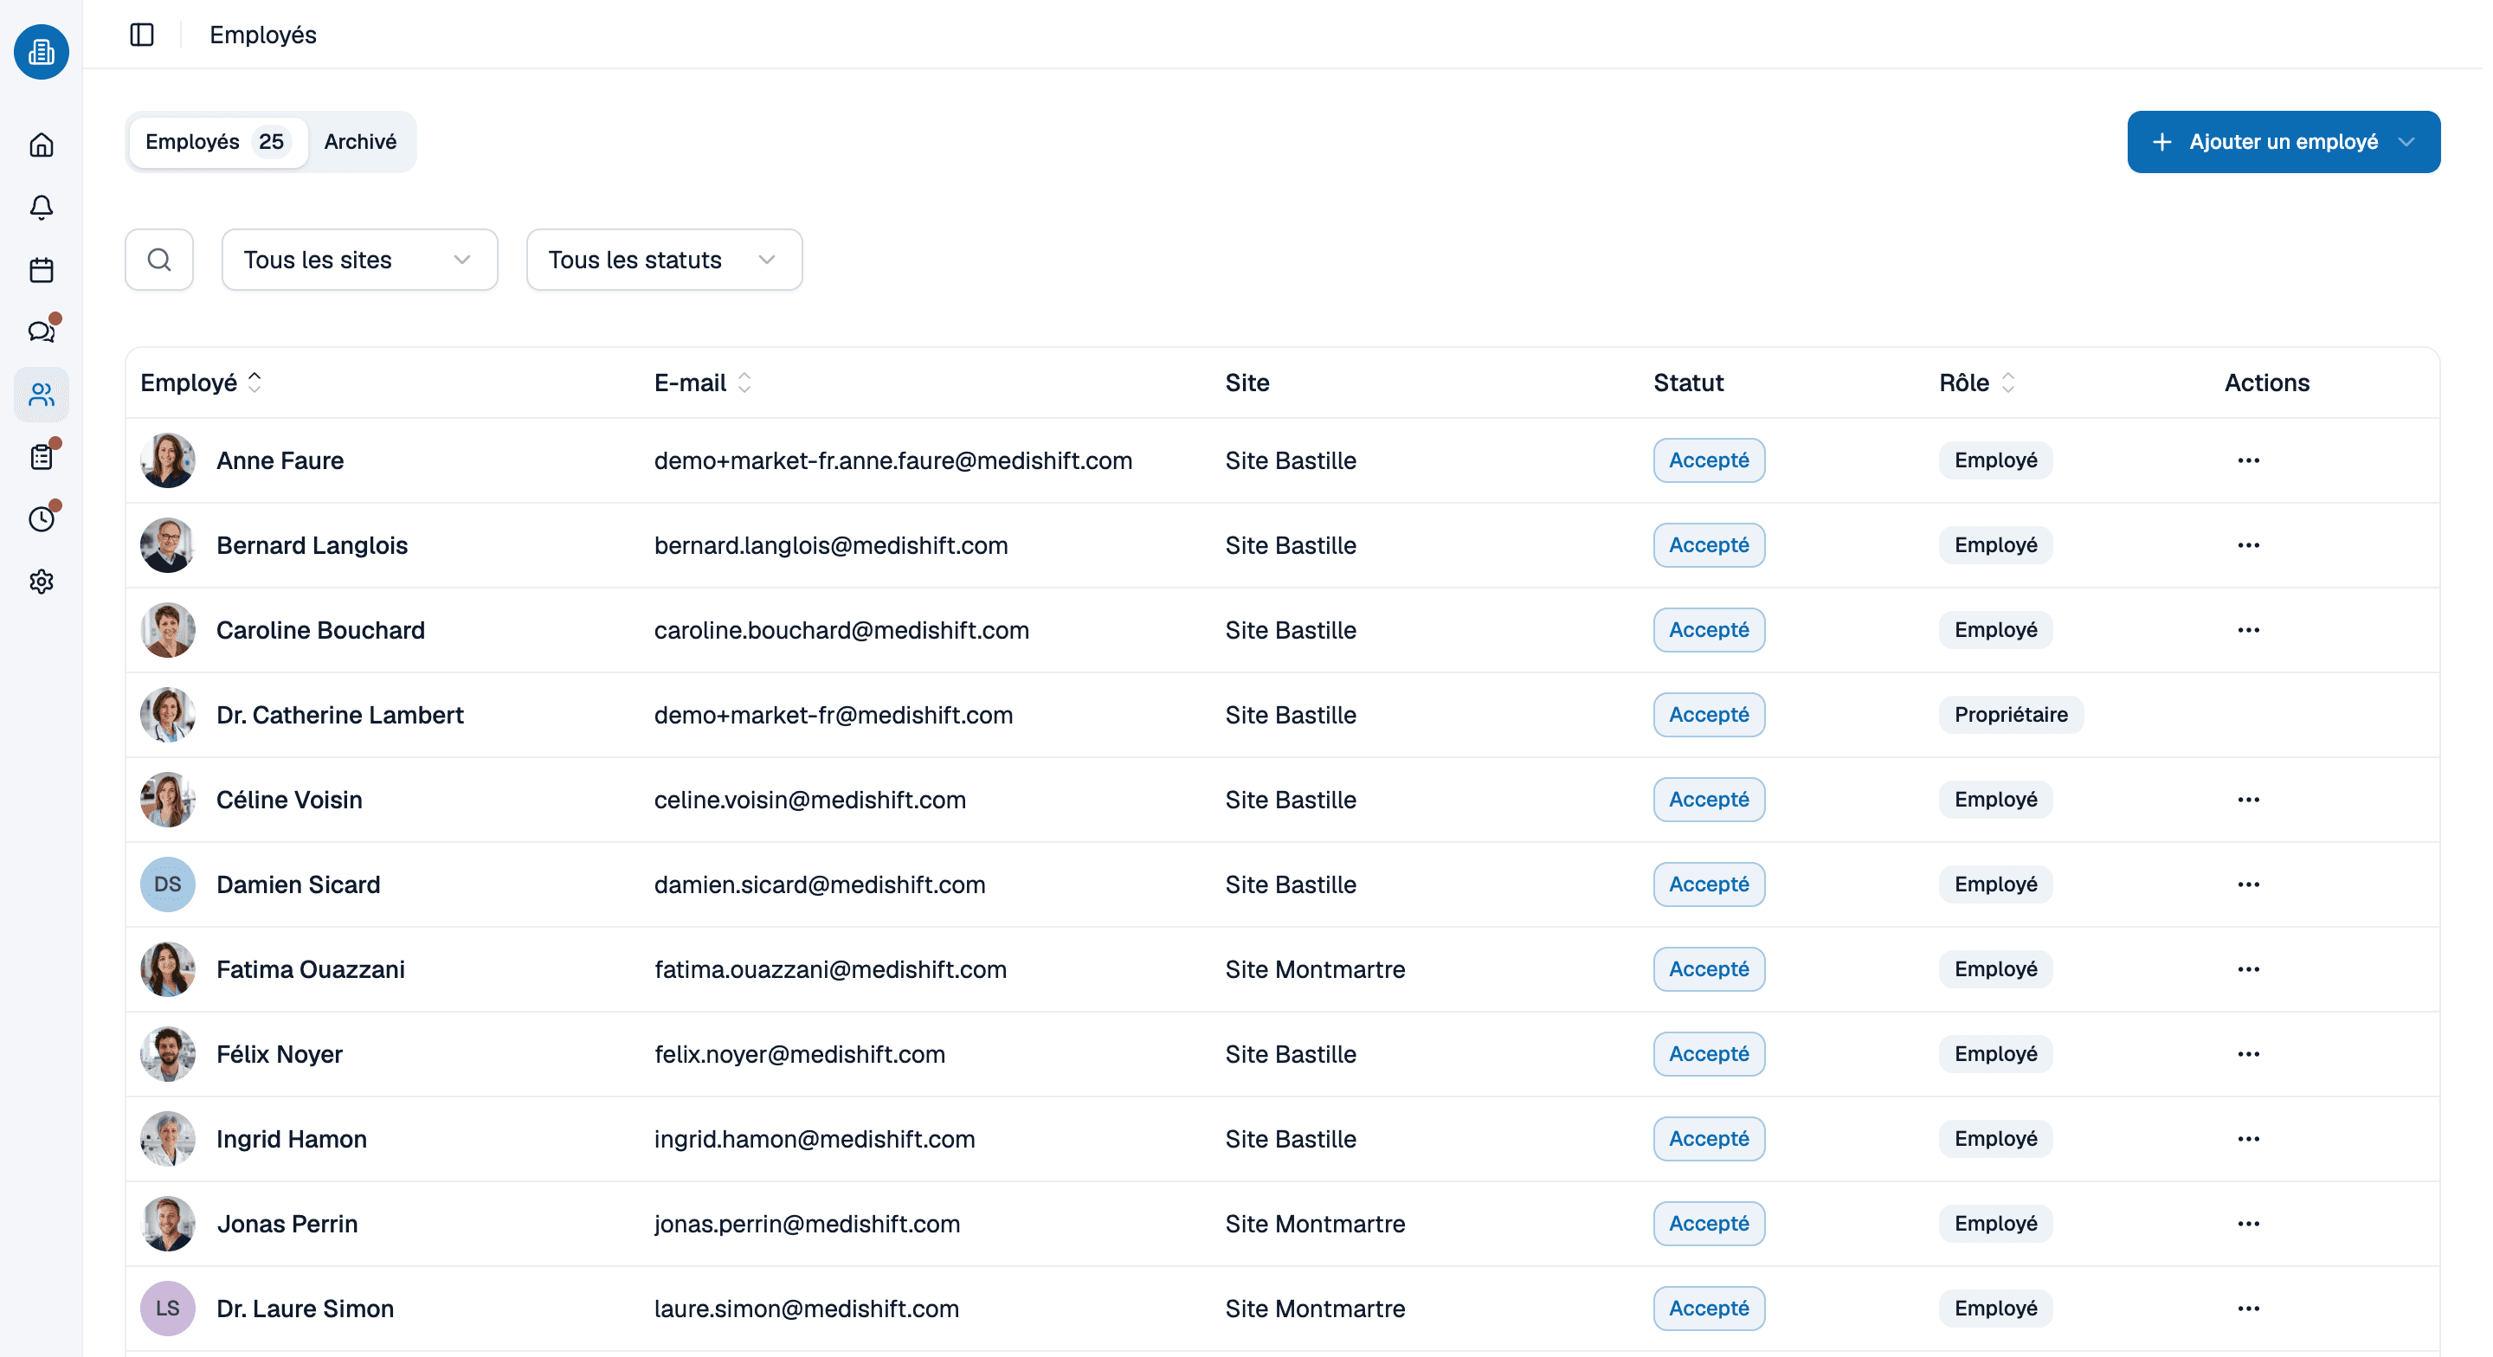This screenshot has width=2493, height=1357.
Task: Click the Employés page title
Action: click(262, 35)
